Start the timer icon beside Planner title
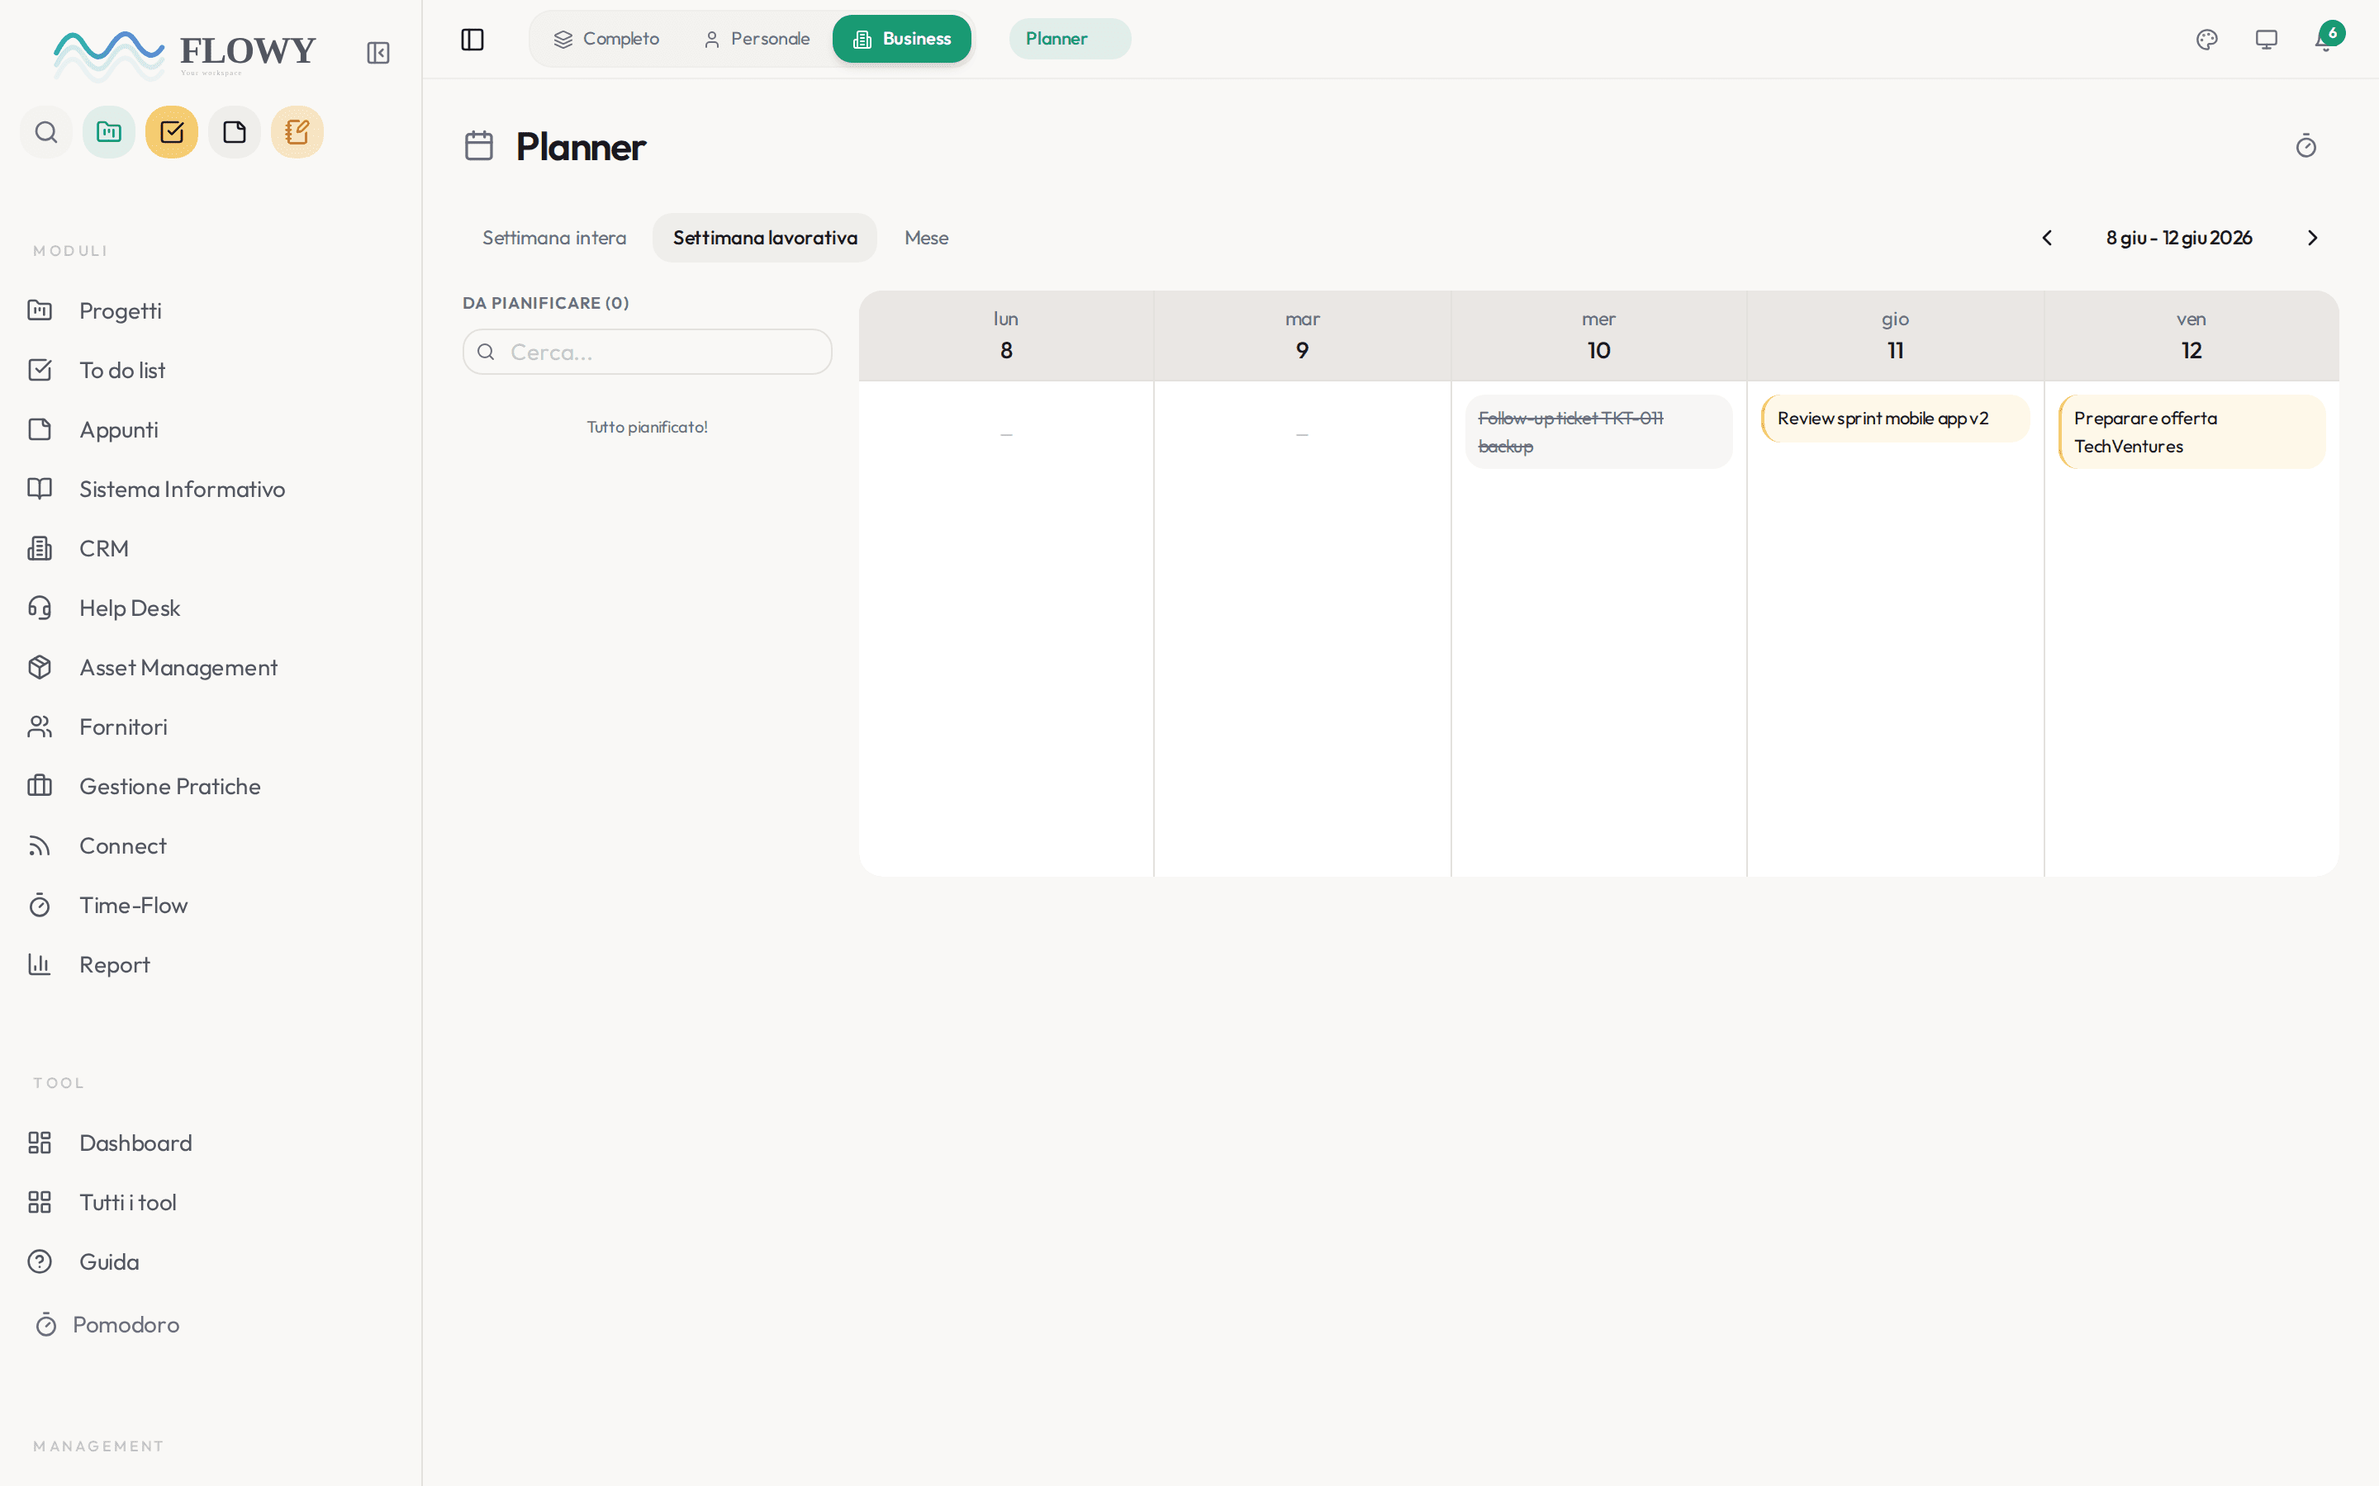The image size is (2379, 1486). coord(2306,146)
